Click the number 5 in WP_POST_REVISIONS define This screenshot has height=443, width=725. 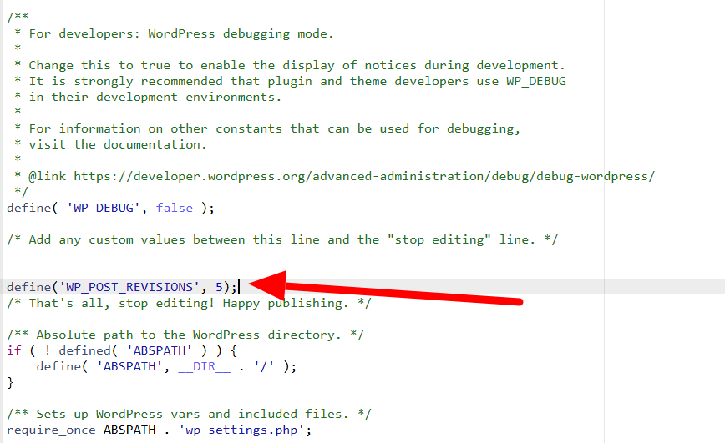219,287
